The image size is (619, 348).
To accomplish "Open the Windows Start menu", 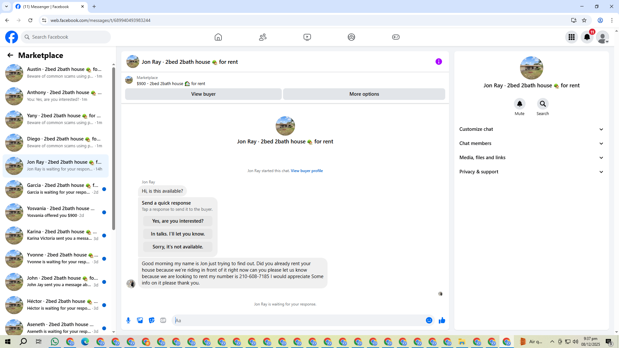I will (x=8, y=342).
